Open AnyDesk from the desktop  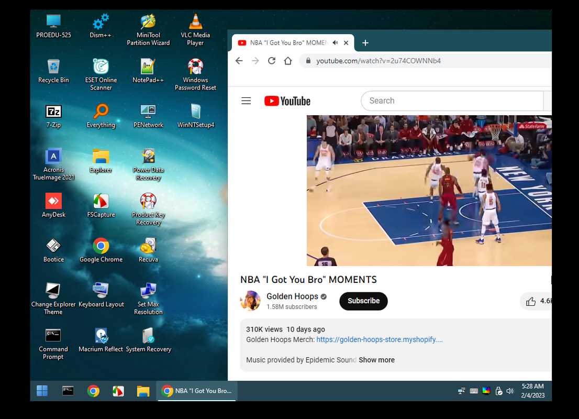click(53, 205)
